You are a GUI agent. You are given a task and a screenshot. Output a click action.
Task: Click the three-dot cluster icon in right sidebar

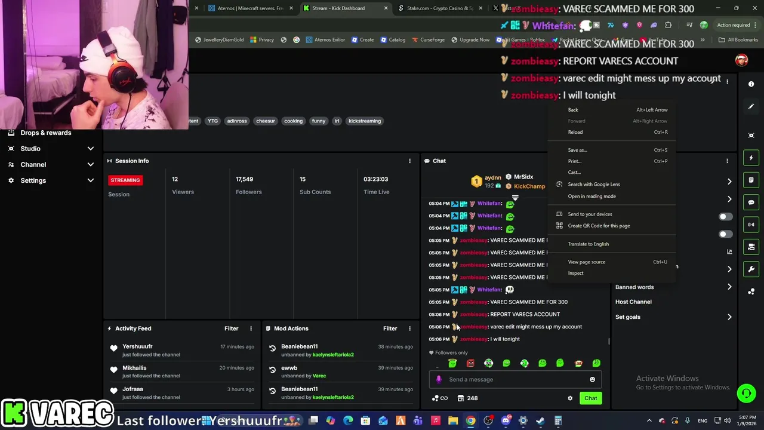tap(751, 291)
